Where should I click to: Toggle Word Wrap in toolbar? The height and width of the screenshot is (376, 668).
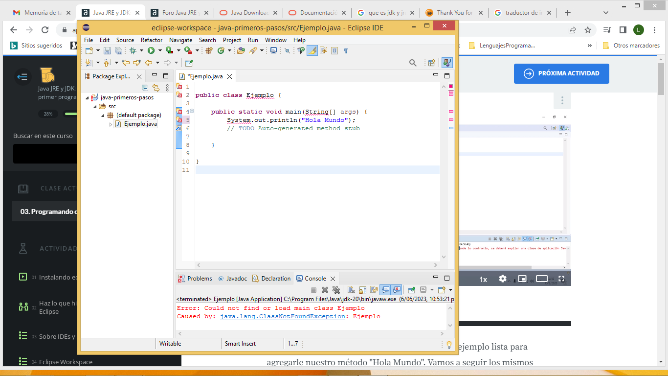pyautogui.click(x=323, y=50)
